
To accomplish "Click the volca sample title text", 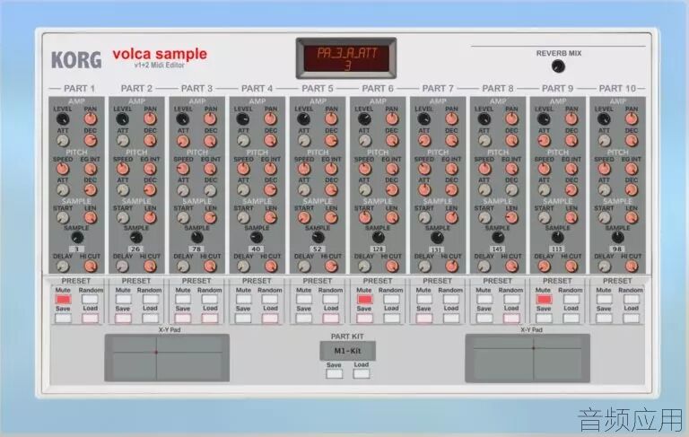I will pyautogui.click(x=160, y=54).
